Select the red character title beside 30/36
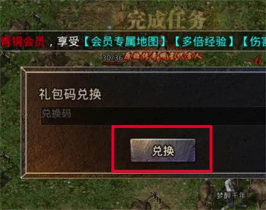Image resolution: width=266 pixels, height=210 pixels. point(163,57)
